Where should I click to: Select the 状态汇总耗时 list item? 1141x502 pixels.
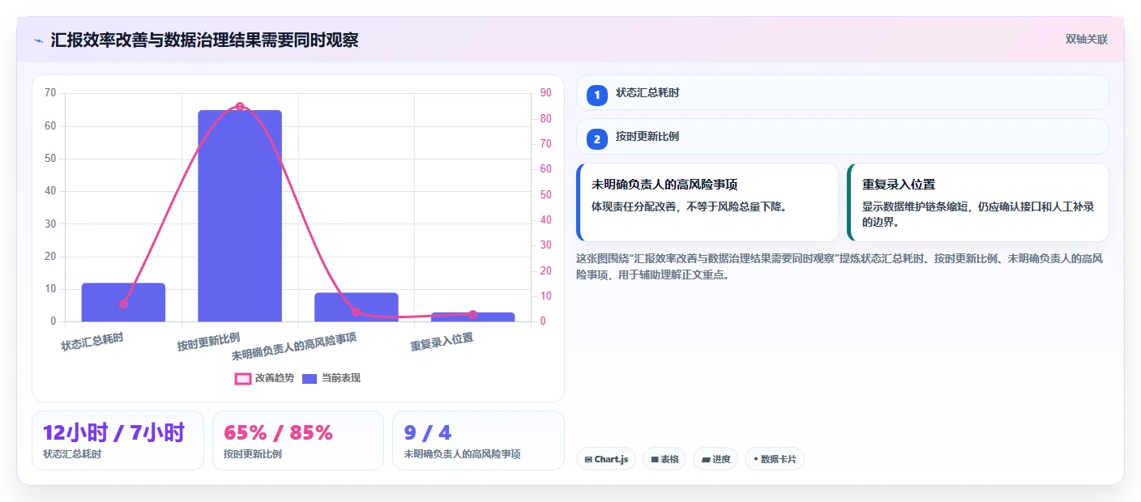point(842,92)
